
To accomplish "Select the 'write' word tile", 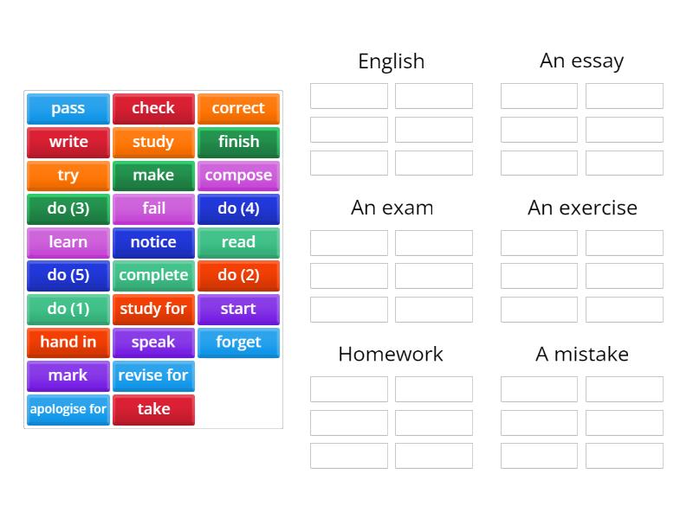I will click(68, 142).
